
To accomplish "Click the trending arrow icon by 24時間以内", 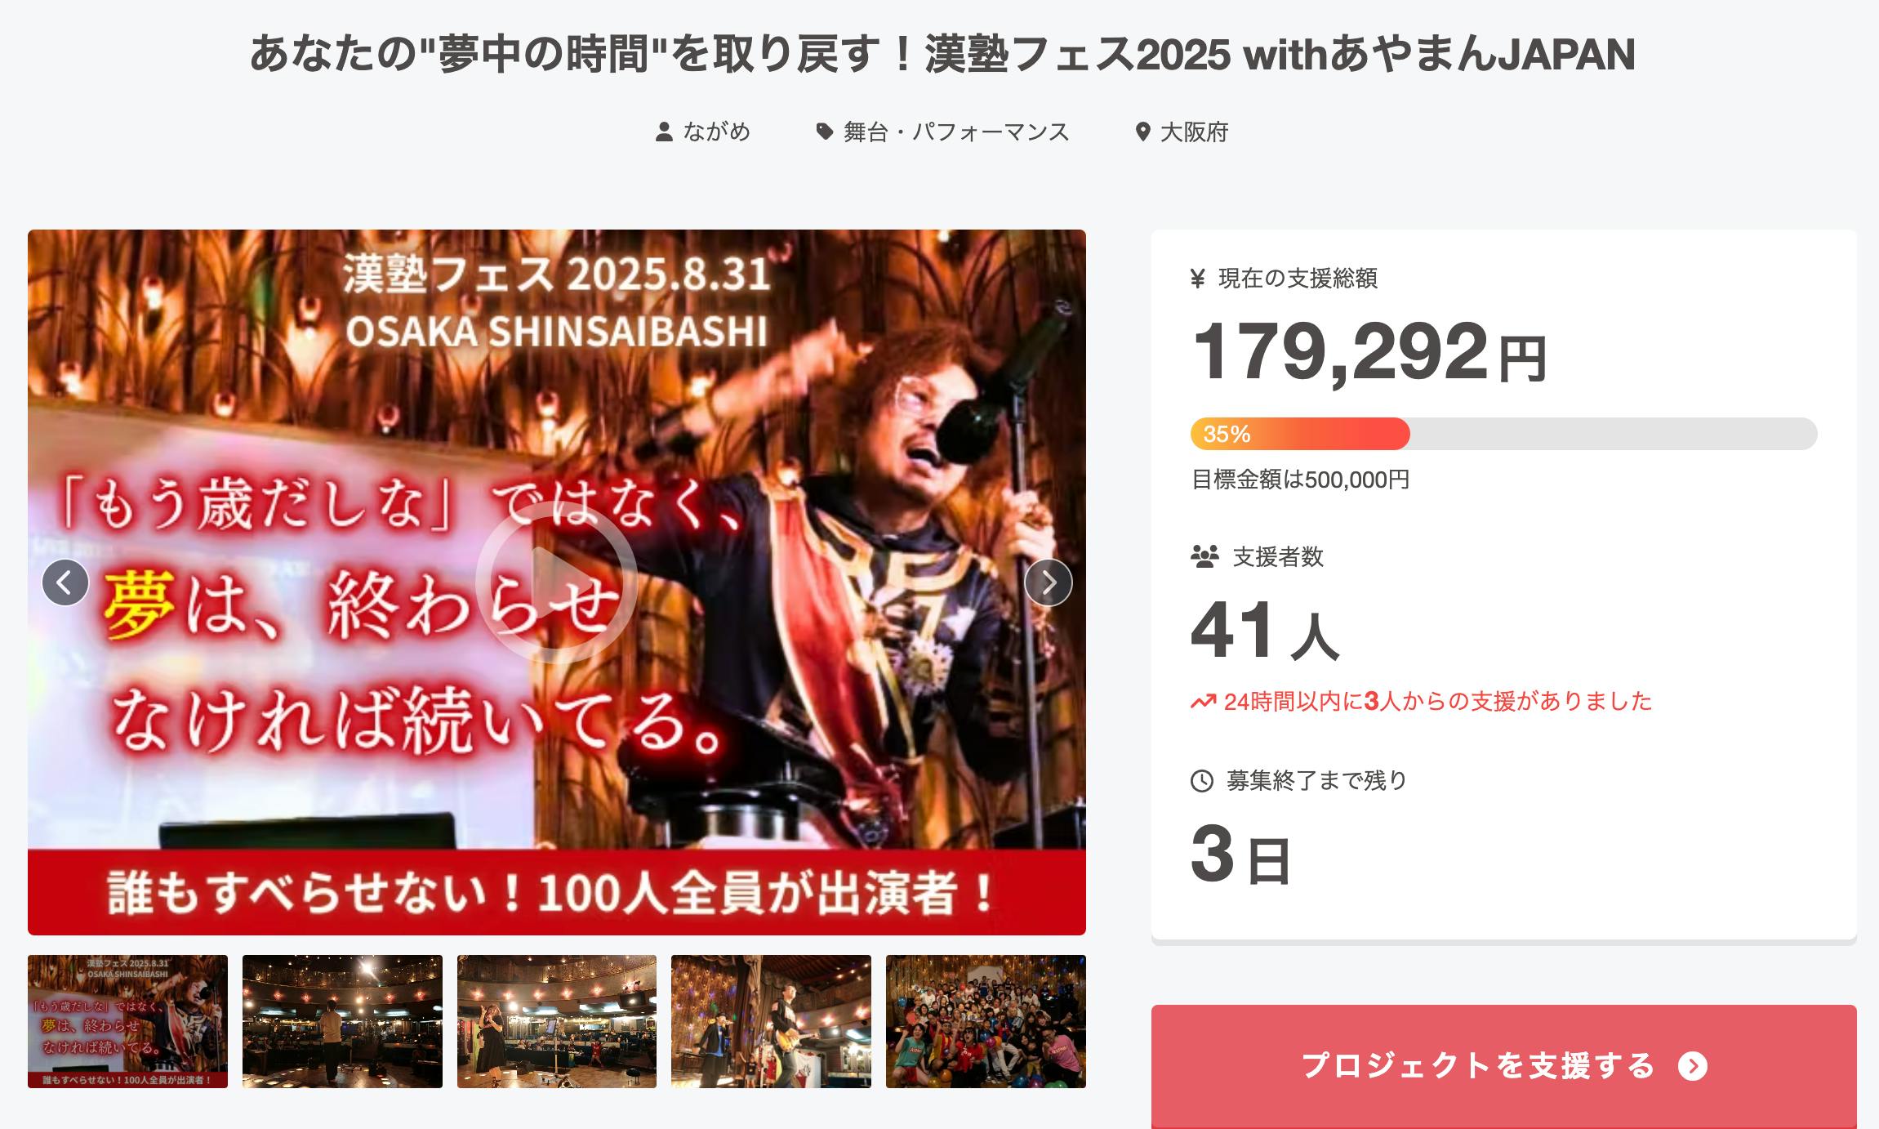I will (1203, 702).
